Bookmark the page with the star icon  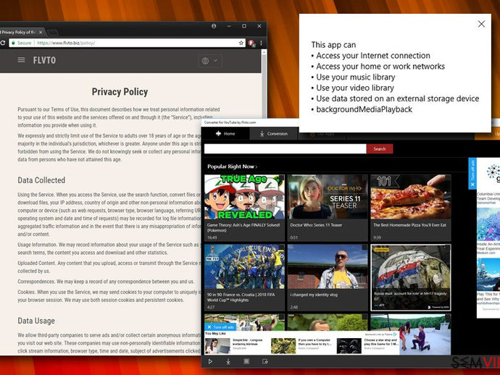(x=241, y=43)
